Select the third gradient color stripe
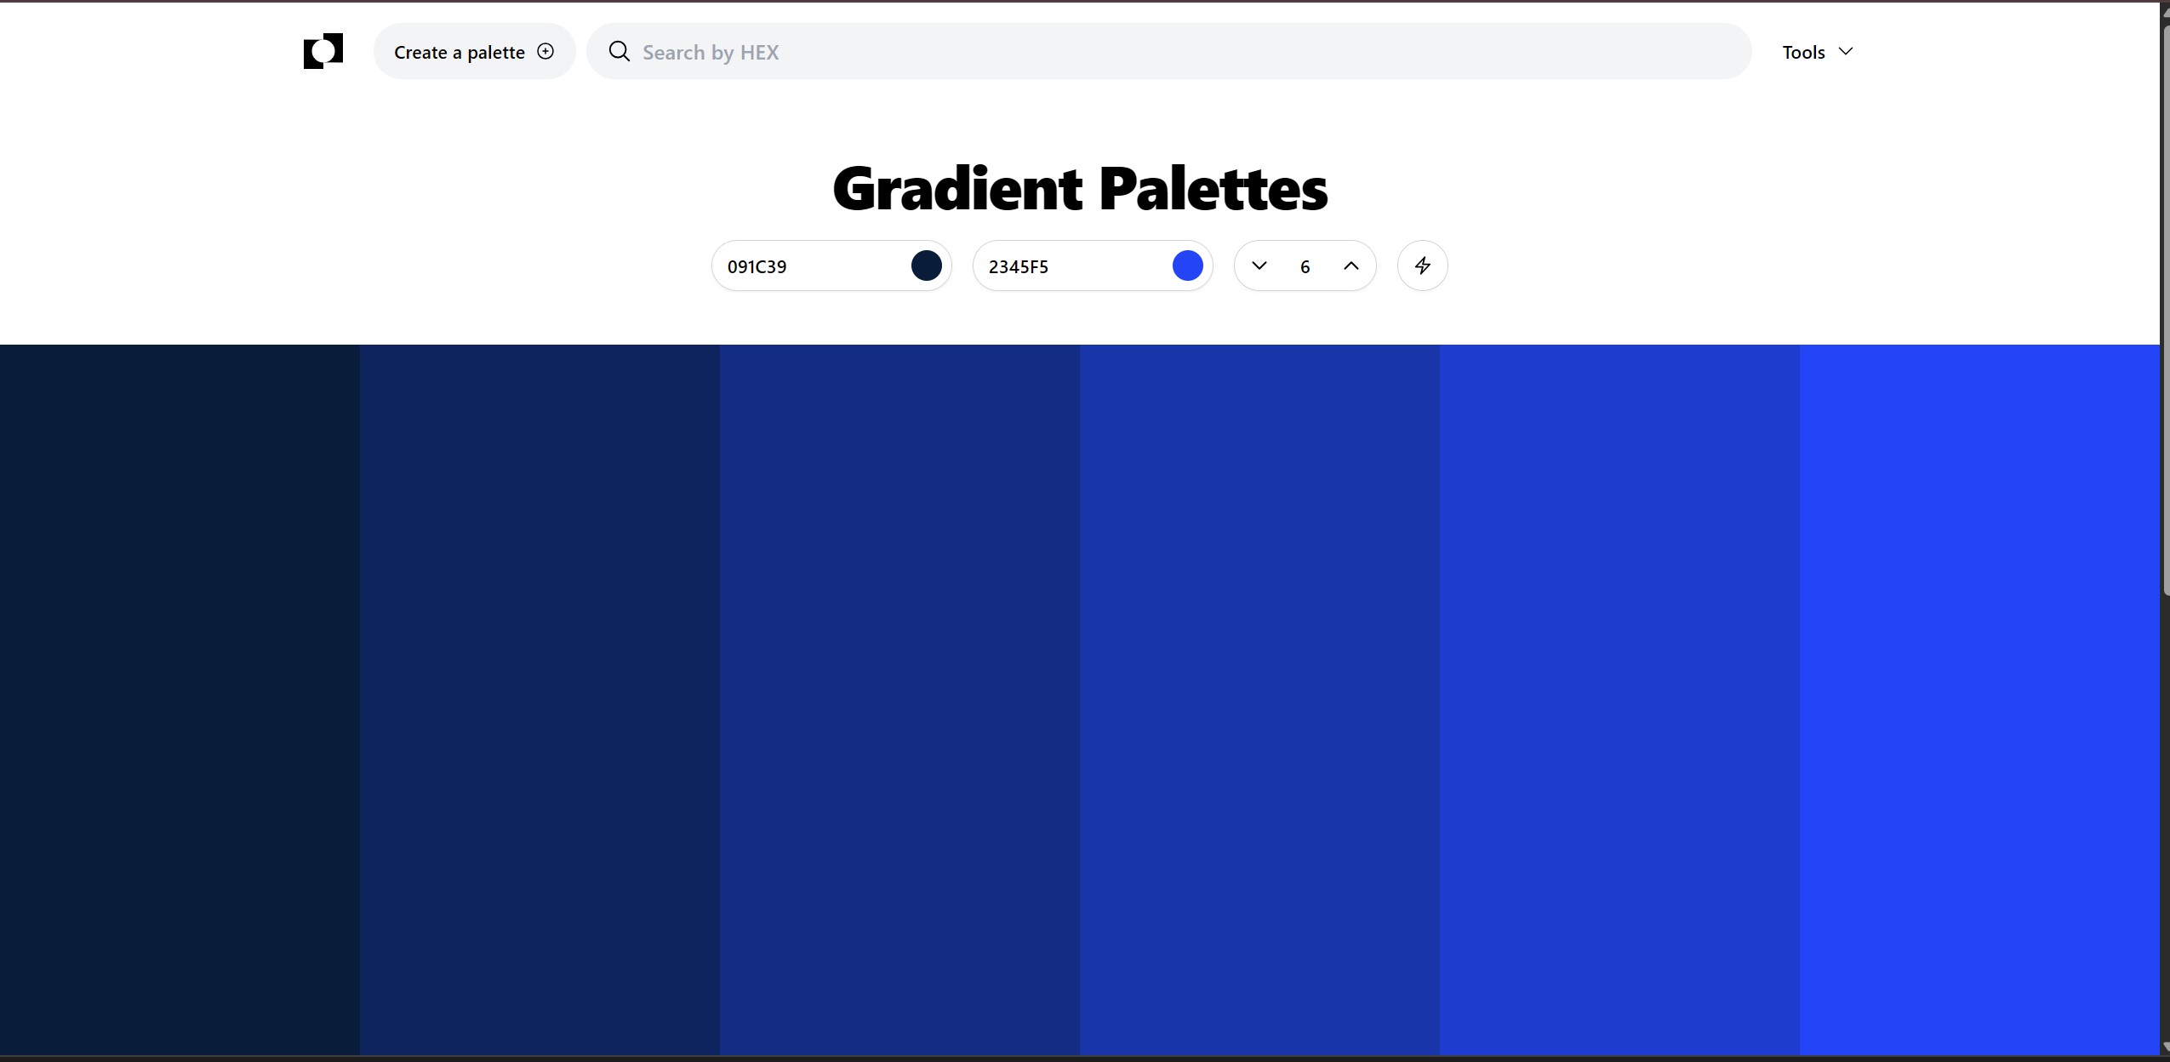The image size is (2170, 1062). (899, 699)
